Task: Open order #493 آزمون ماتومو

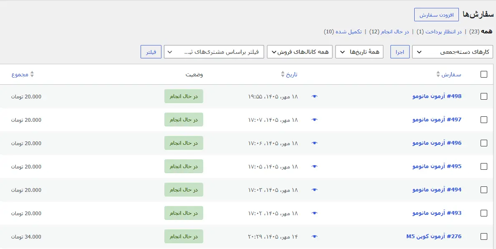Action: [x=437, y=213]
